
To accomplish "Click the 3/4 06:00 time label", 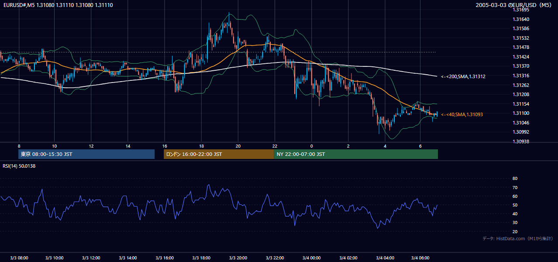I will click(x=421, y=258).
